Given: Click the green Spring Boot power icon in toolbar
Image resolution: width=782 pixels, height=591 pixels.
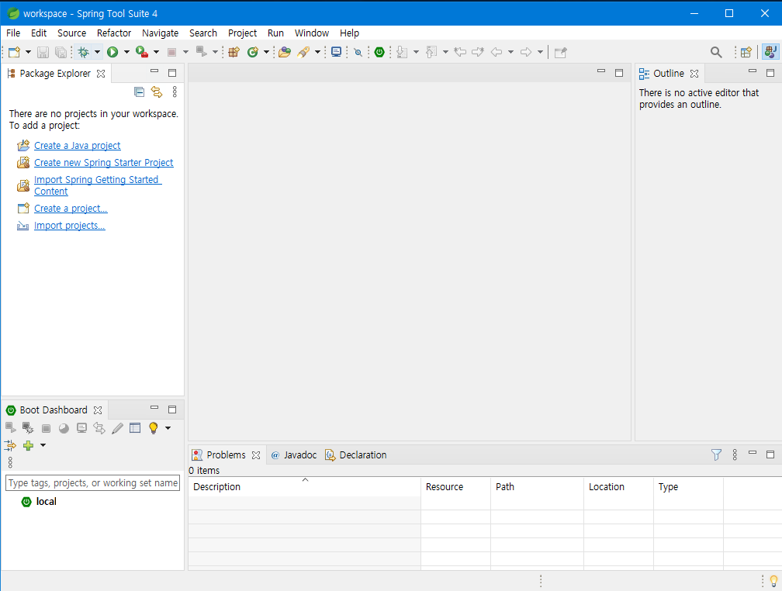Looking at the screenshot, I should tap(379, 52).
